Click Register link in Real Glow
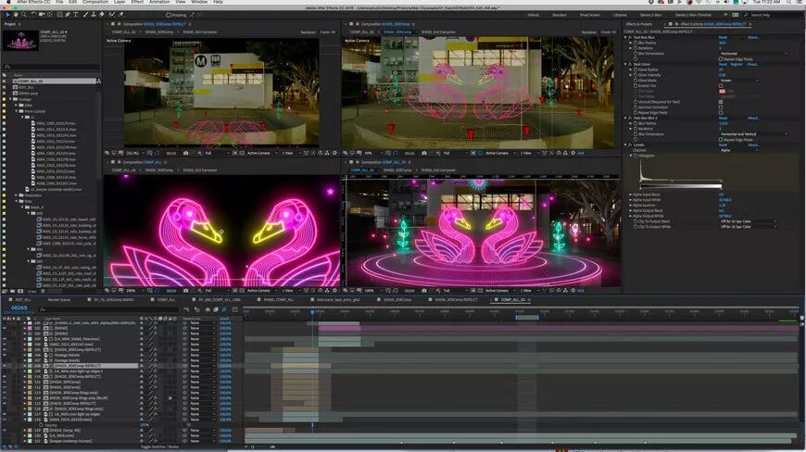 pyautogui.click(x=737, y=64)
